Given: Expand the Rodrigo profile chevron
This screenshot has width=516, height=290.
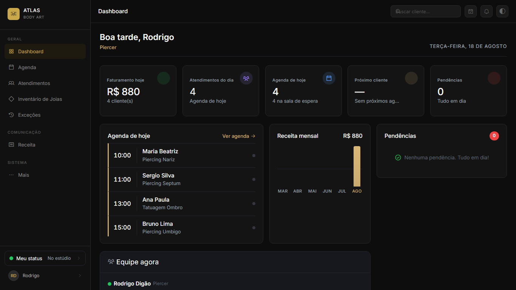Looking at the screenshot, I should 80,276.
